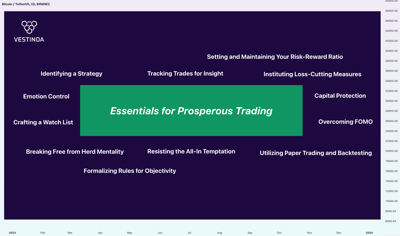Click the Vestinda hexagon logo icon

pos(29,27)
